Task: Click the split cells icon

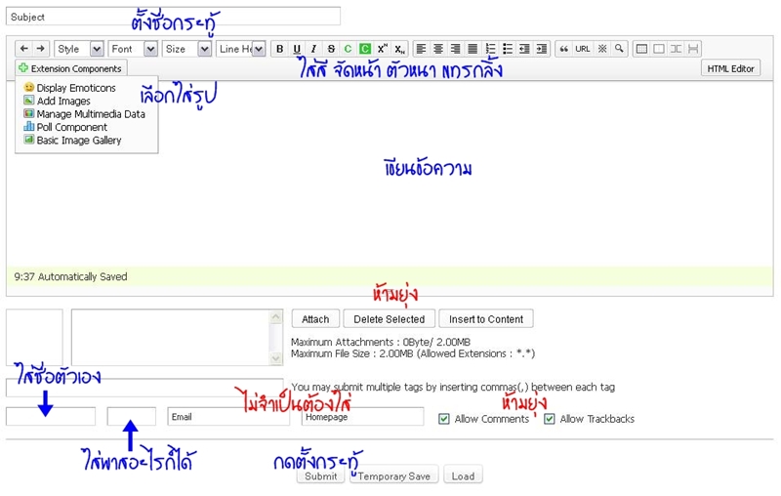Action: (676, 49)
